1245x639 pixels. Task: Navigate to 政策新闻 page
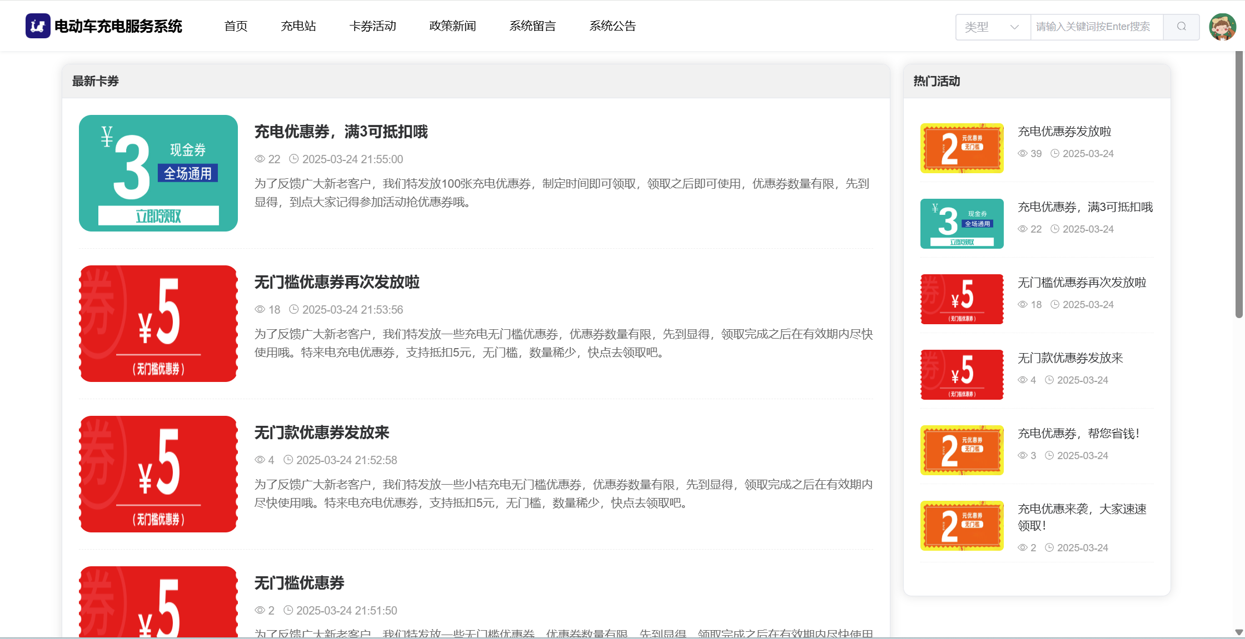(x=452, y=26)
